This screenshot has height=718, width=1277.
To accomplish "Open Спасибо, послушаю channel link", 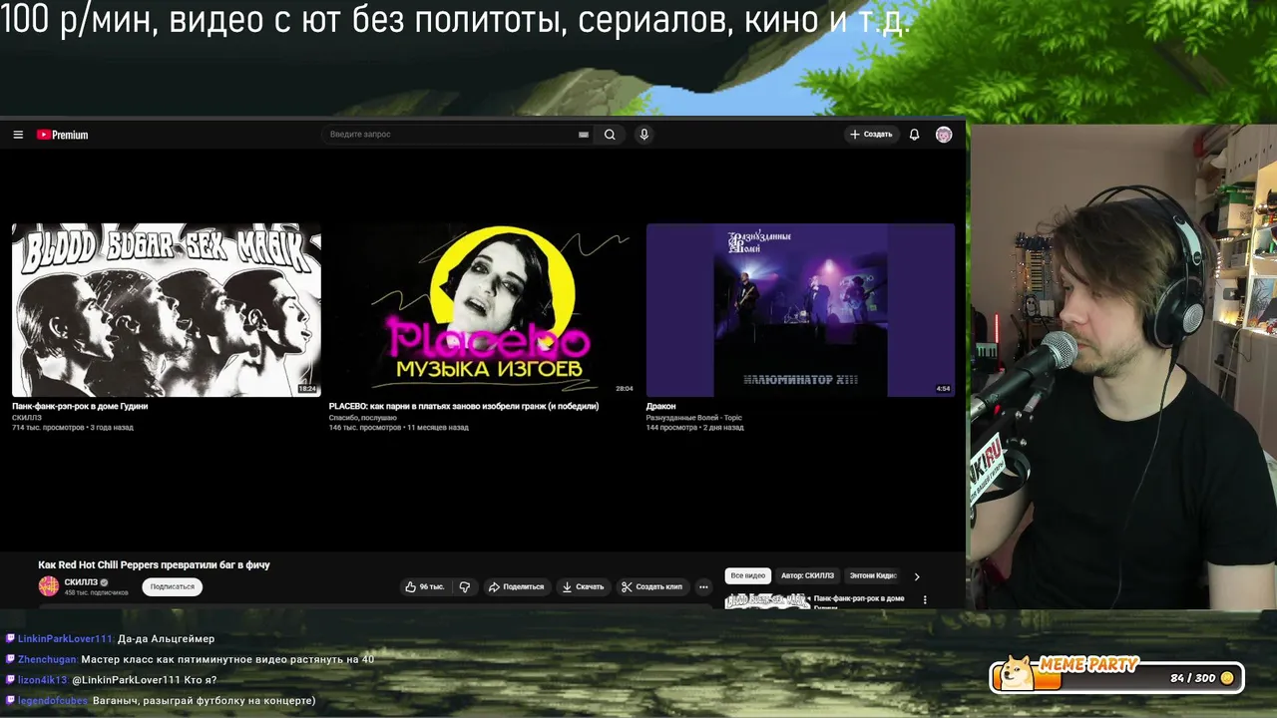I will click(363, 418).
